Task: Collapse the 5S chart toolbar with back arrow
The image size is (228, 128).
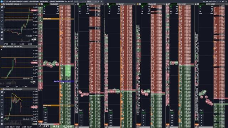Action: (x=5, y=92)
